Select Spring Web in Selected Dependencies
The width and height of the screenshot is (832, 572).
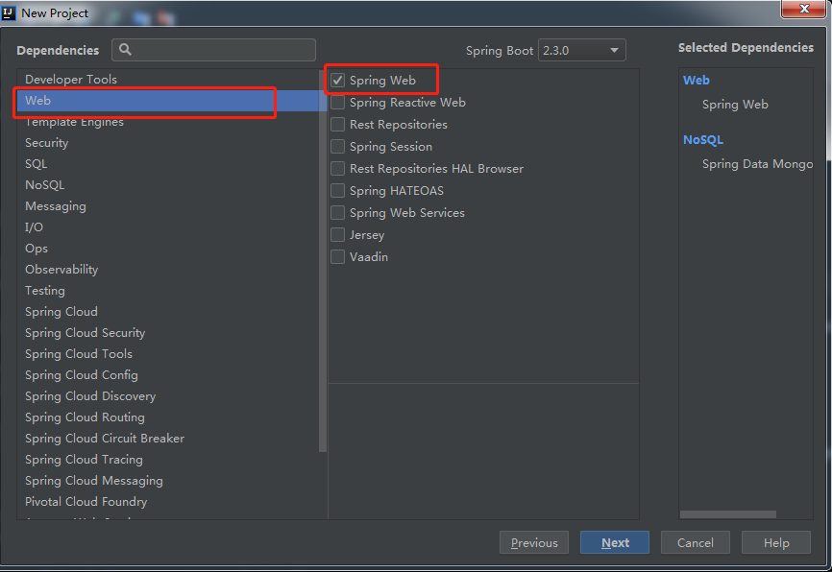pyautogui.click(x=735, y=105)
